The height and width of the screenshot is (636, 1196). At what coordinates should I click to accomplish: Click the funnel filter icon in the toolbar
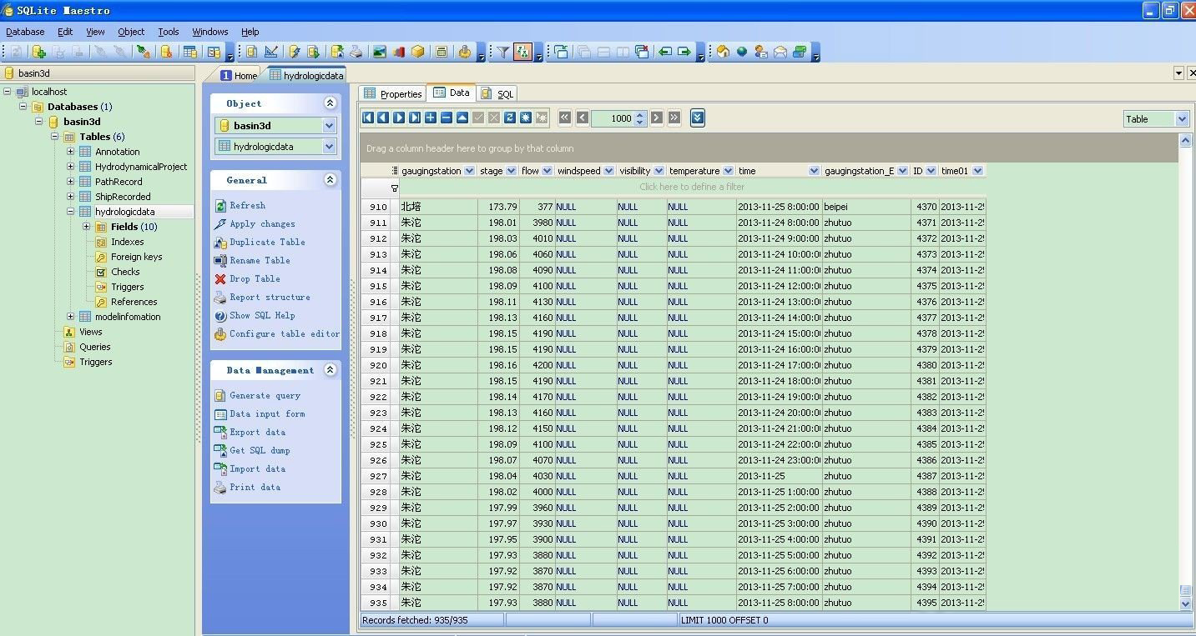click(x=503, y=52)
